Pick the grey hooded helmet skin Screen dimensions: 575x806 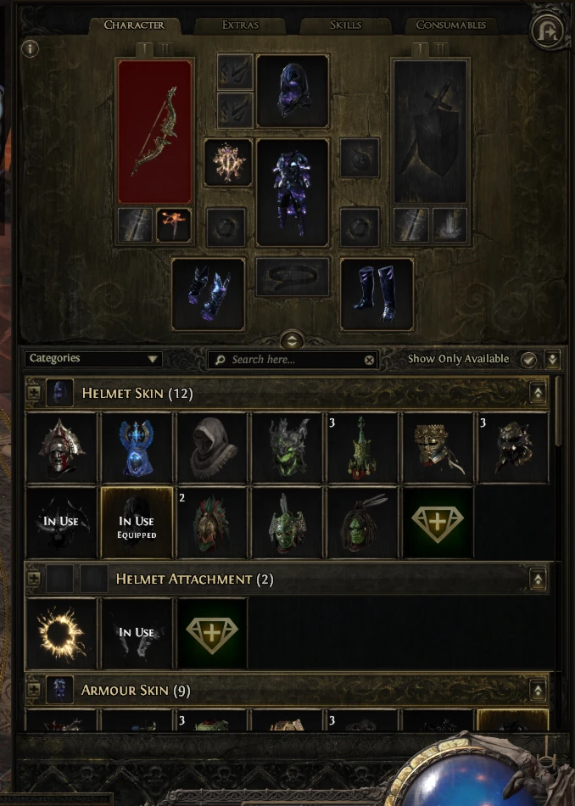[x=212, y=448]
